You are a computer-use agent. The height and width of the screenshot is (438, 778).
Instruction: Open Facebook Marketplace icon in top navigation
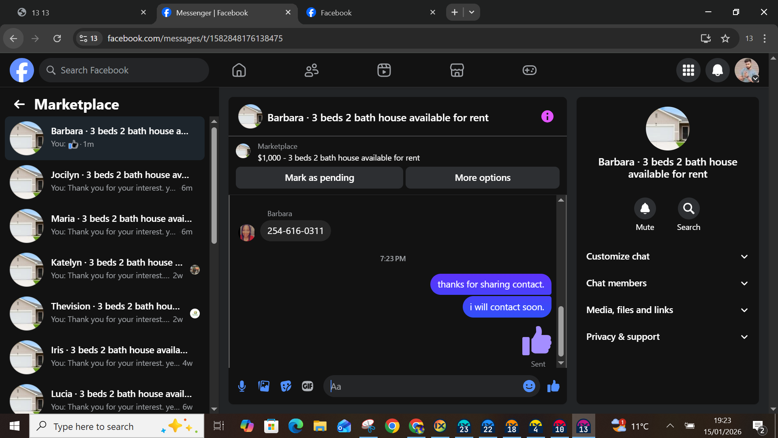pos(457,70)
